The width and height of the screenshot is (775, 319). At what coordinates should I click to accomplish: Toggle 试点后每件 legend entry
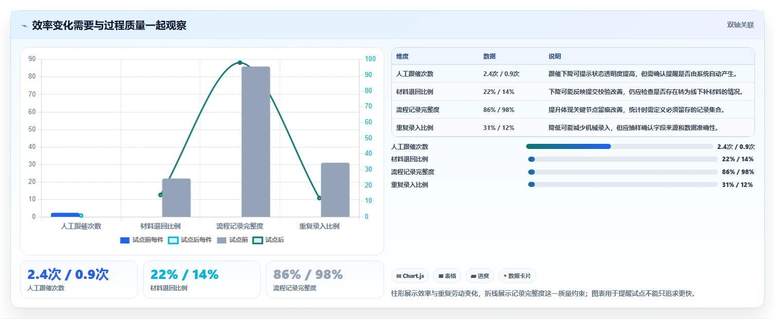(190, 240)
